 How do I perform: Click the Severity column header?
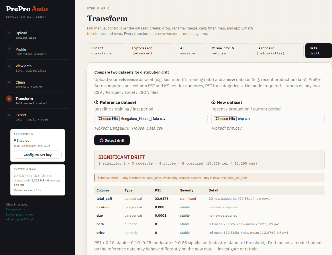pyautogui.click(x=186, y=190)
